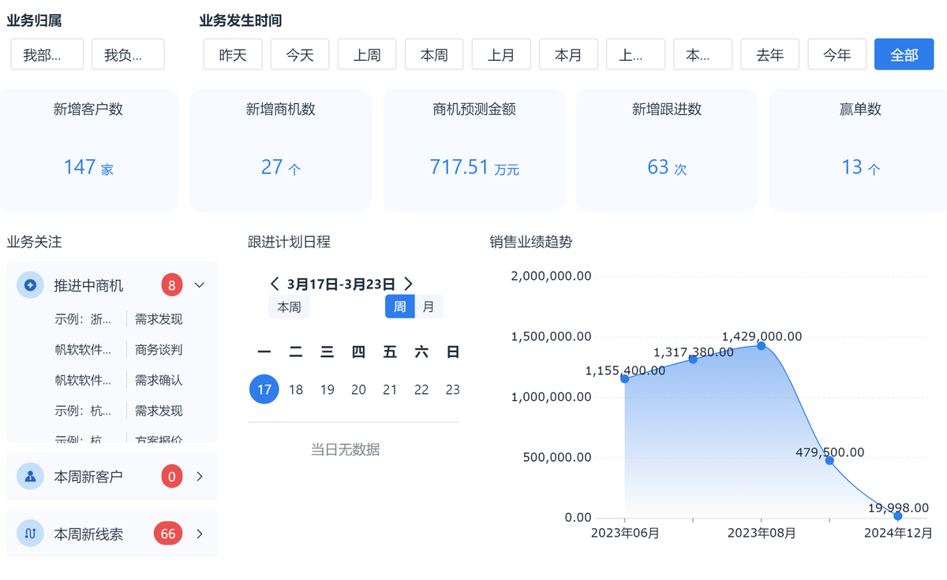Click the 1,155,400.00 chart data point
Image resolution: width=947 pixels, height=580 pixels.
pos(625,378)
